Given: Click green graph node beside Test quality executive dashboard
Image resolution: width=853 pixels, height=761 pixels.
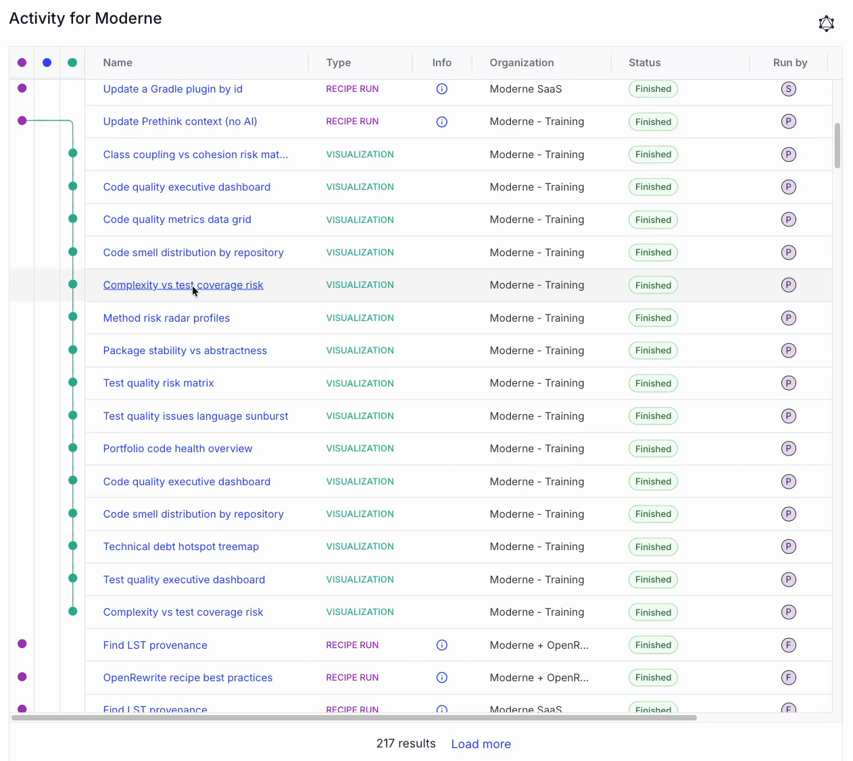Looking at the screenshot, I should (72, 579).
